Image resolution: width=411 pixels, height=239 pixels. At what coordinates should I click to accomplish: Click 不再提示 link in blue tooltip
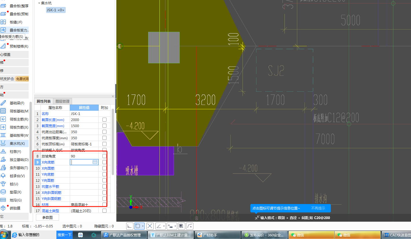tap(318, 208)
